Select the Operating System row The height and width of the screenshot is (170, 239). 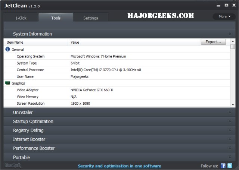pyautogui.click(x=117, y=56)
